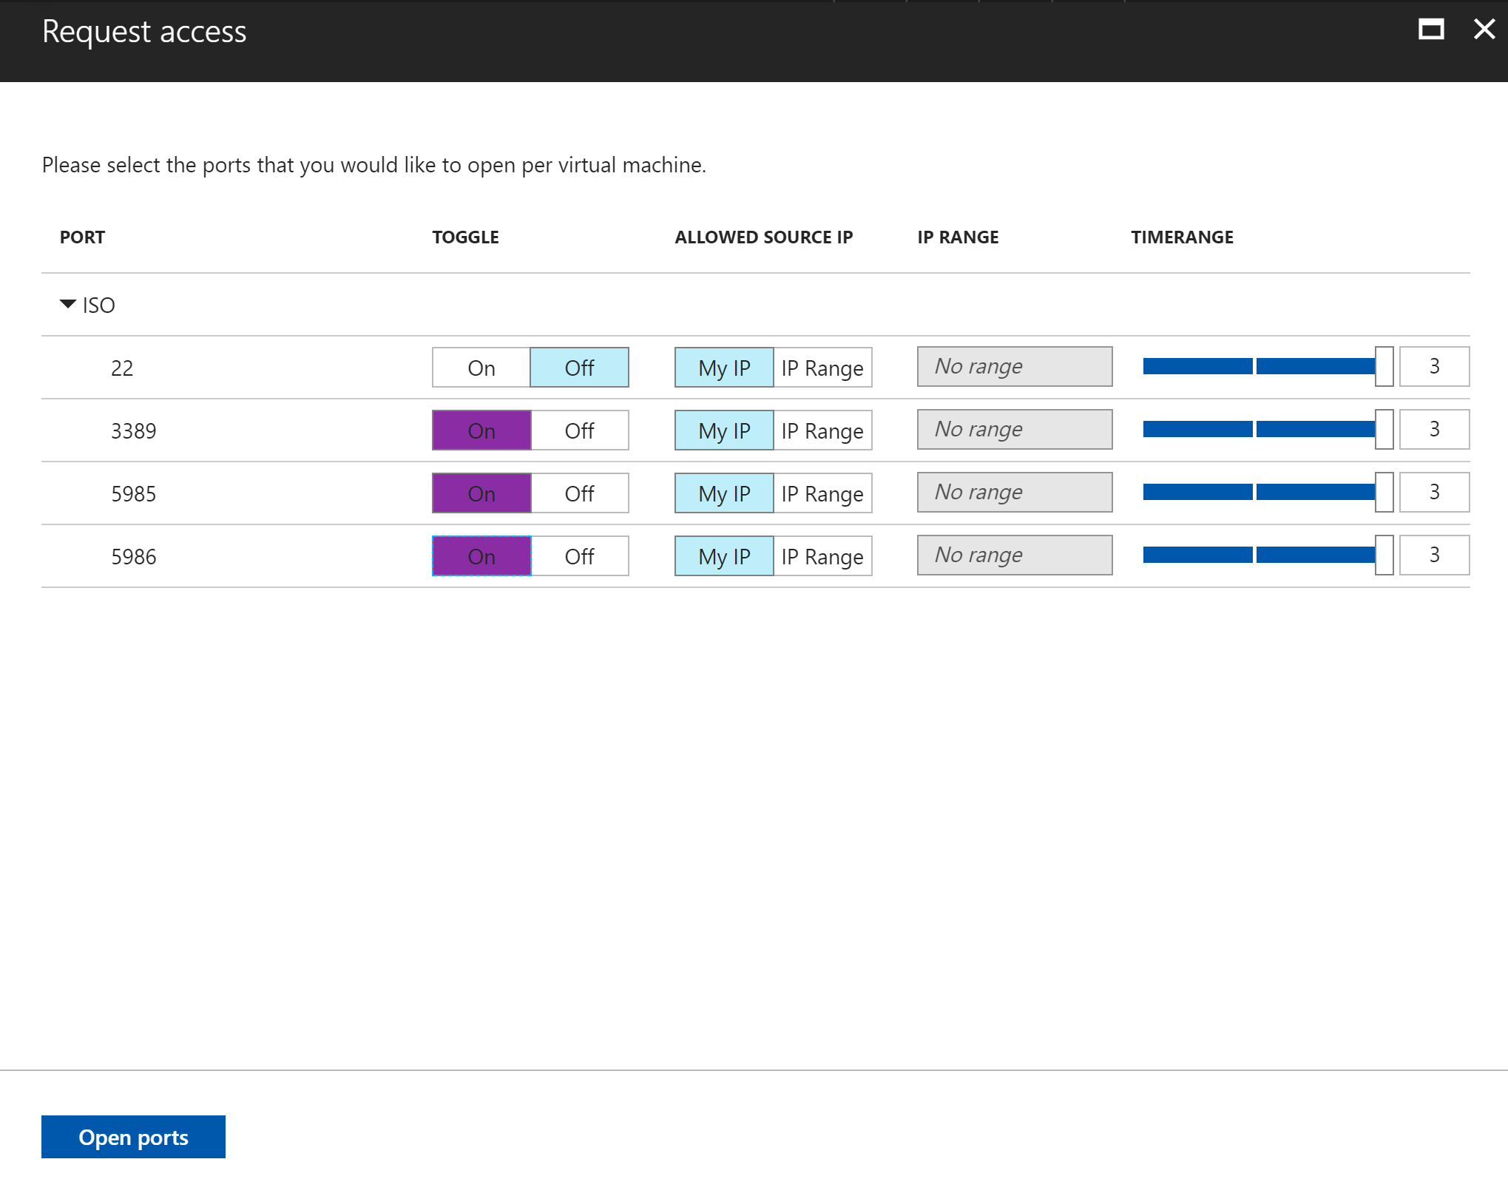Screen dimensions: 1508x1179
Task: Switch port 5985 toggle to Off
Action: click(579, 493)
